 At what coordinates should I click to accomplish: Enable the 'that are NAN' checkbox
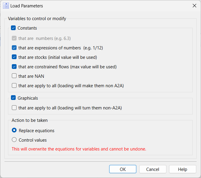tap(14, 76)
